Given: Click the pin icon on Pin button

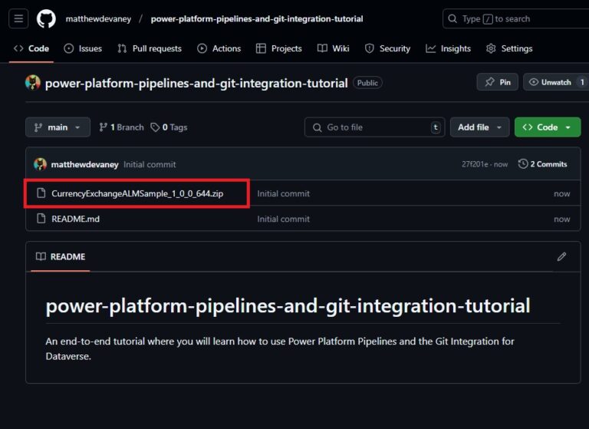Looking at the screenshot, I should pyautogui.click(x=489, y=82).
